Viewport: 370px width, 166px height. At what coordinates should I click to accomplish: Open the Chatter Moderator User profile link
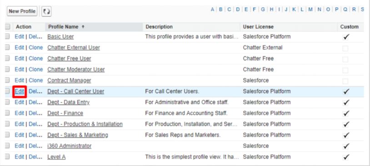[76, 69]
